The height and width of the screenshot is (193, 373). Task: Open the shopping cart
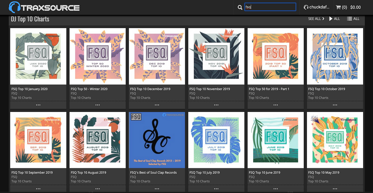341,7
